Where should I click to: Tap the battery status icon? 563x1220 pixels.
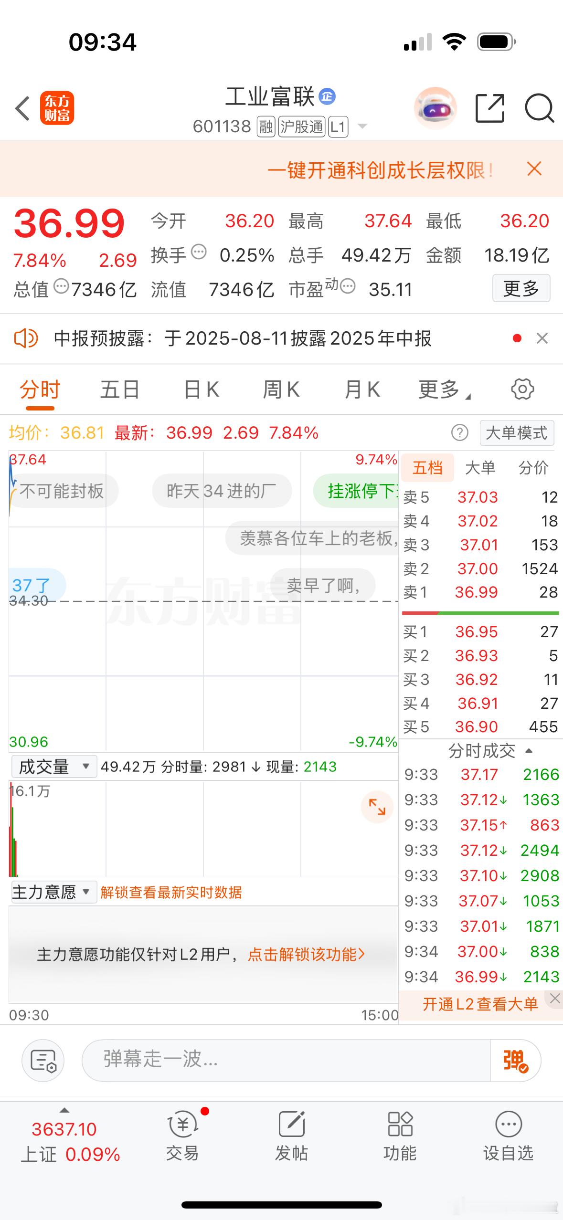point(496,42)
